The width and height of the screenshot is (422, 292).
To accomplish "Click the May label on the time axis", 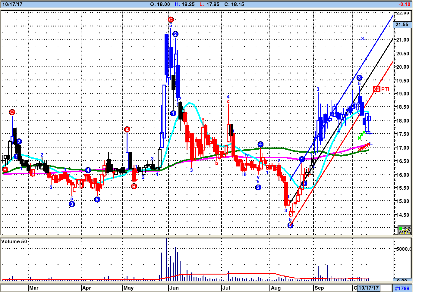I will 128,288.
